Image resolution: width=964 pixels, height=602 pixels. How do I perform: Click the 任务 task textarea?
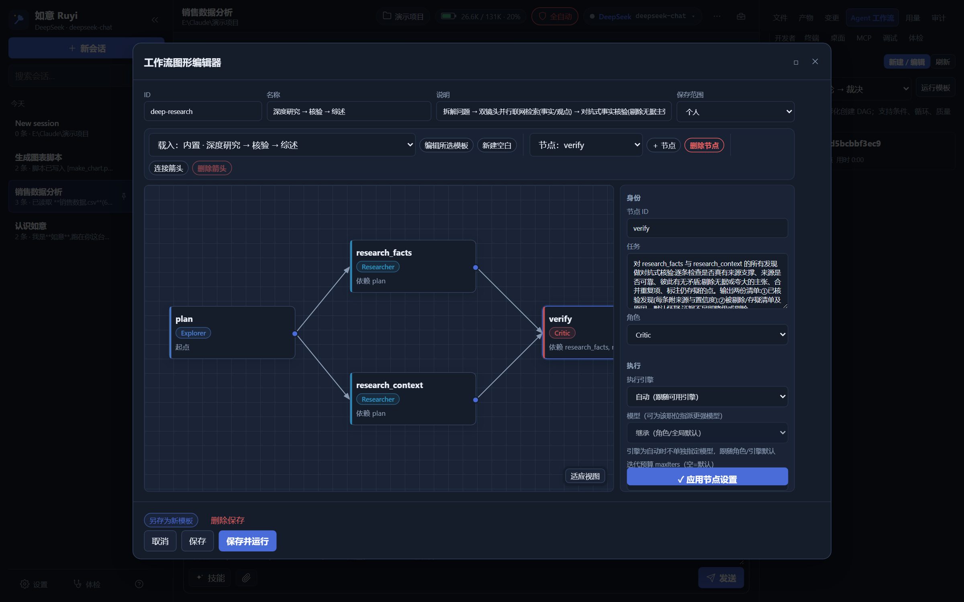[707, 281]
